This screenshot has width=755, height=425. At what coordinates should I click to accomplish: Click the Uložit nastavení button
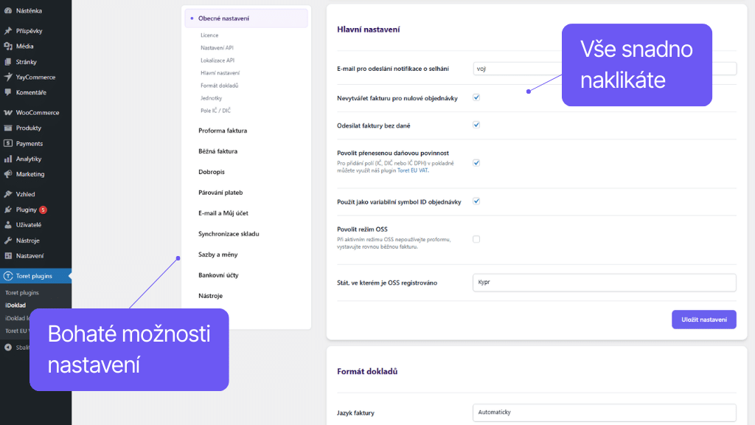703,319
